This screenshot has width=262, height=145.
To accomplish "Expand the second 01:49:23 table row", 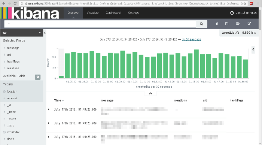I will point(49,123).
